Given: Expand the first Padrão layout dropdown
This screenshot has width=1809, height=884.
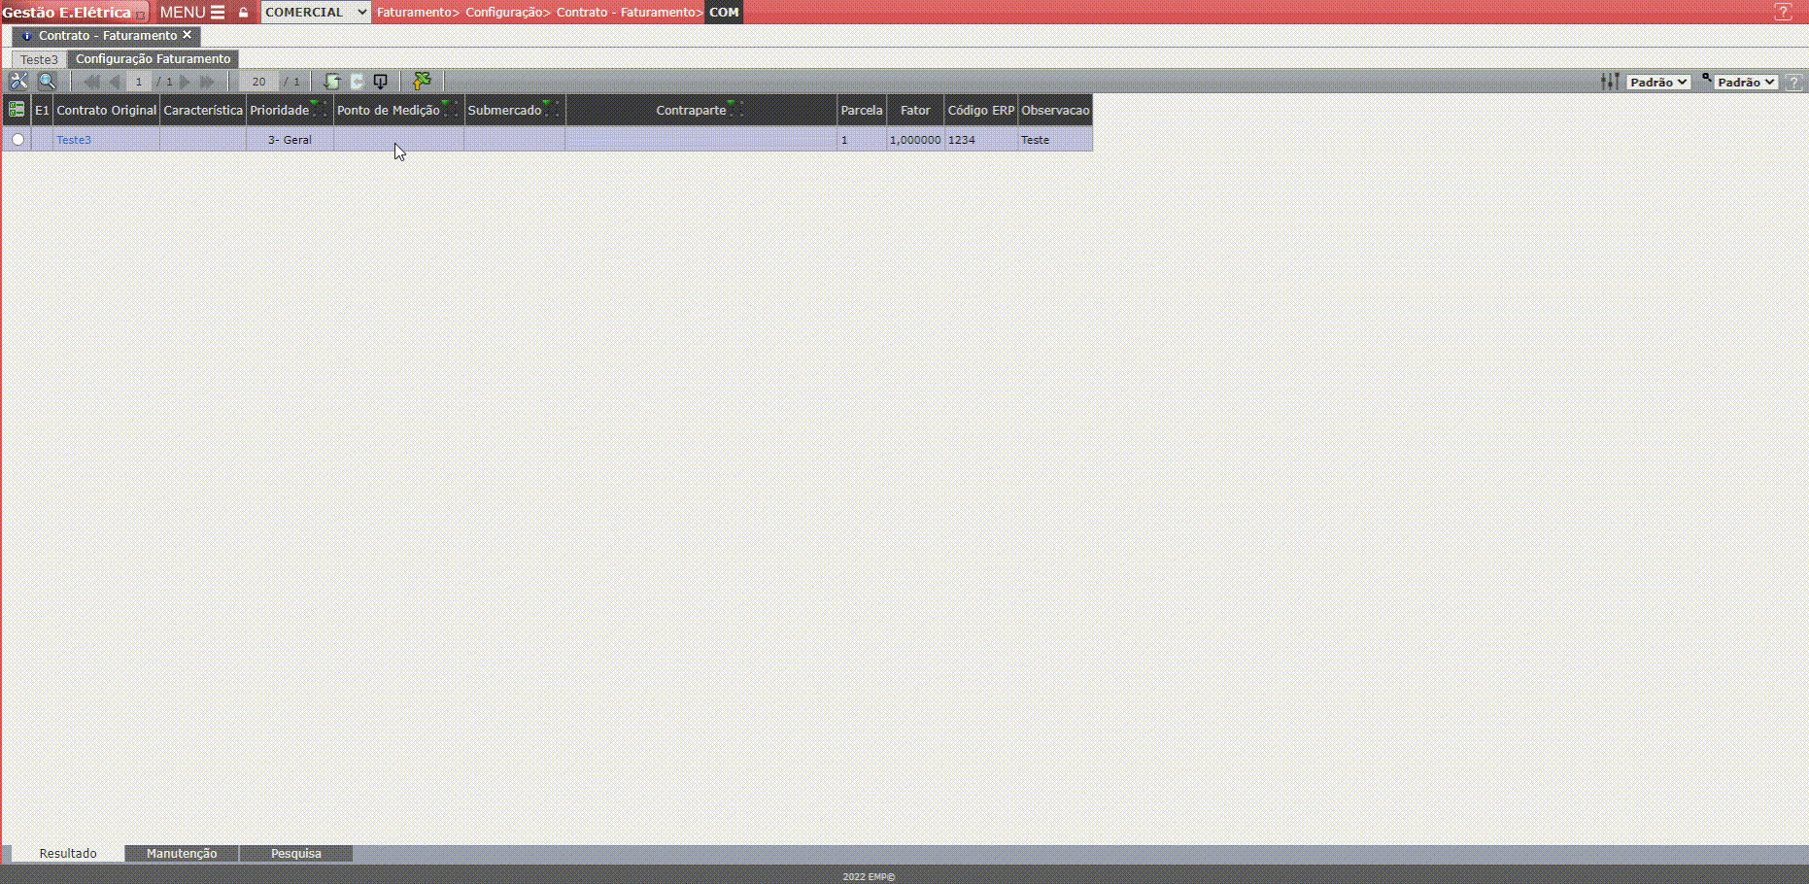Looking at the screenshot, I should [x=1658, y=83].
